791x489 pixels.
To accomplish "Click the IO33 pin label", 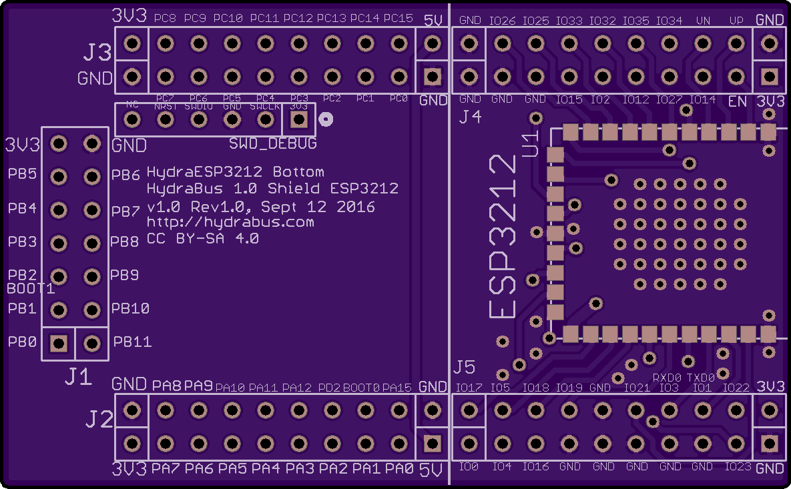I will 569,21.
